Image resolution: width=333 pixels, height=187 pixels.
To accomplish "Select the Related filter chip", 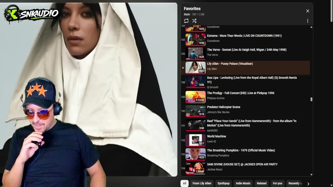I will [261, 183].
